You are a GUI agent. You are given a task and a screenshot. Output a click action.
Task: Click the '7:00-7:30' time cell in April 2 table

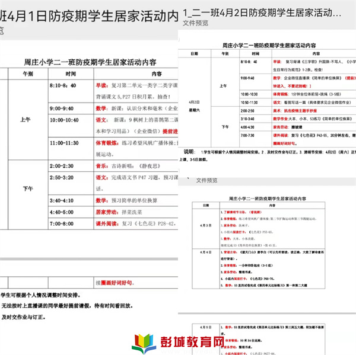[247, 135]
